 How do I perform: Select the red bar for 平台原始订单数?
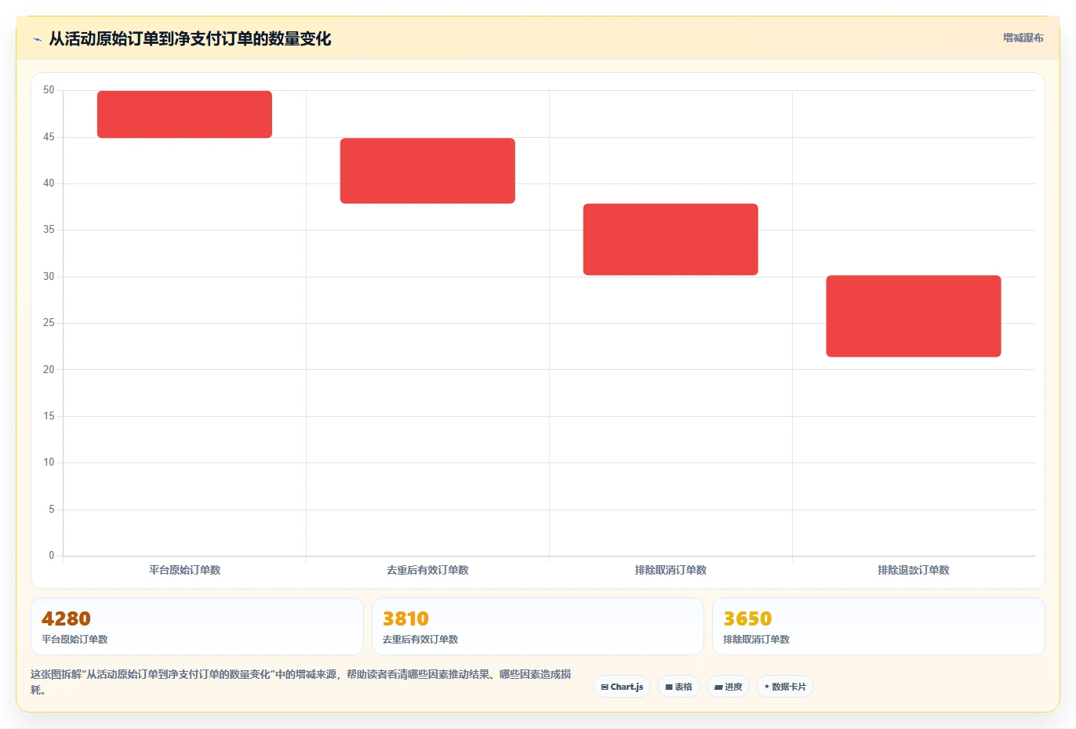pos(184,114)
